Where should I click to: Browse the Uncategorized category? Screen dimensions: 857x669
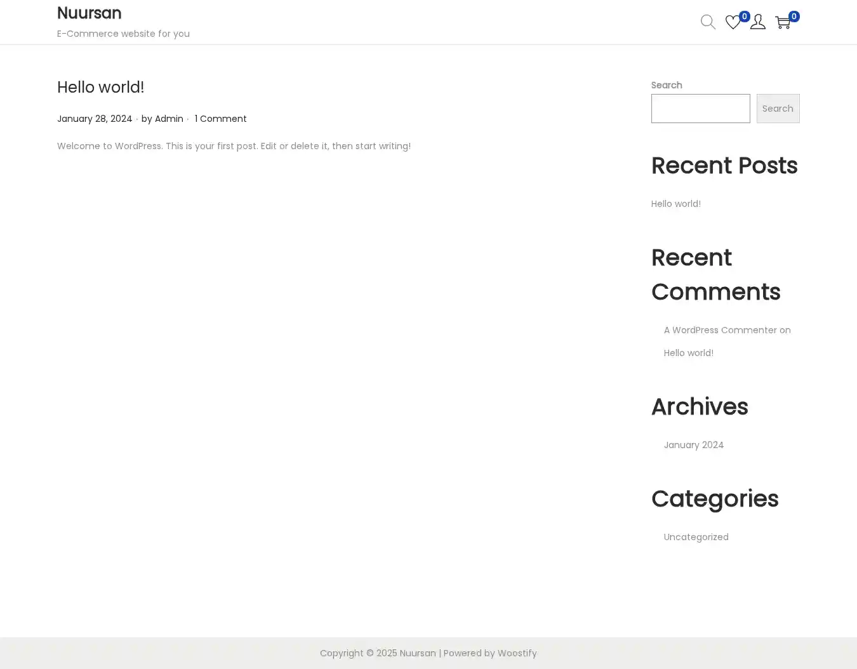(696, 537)
